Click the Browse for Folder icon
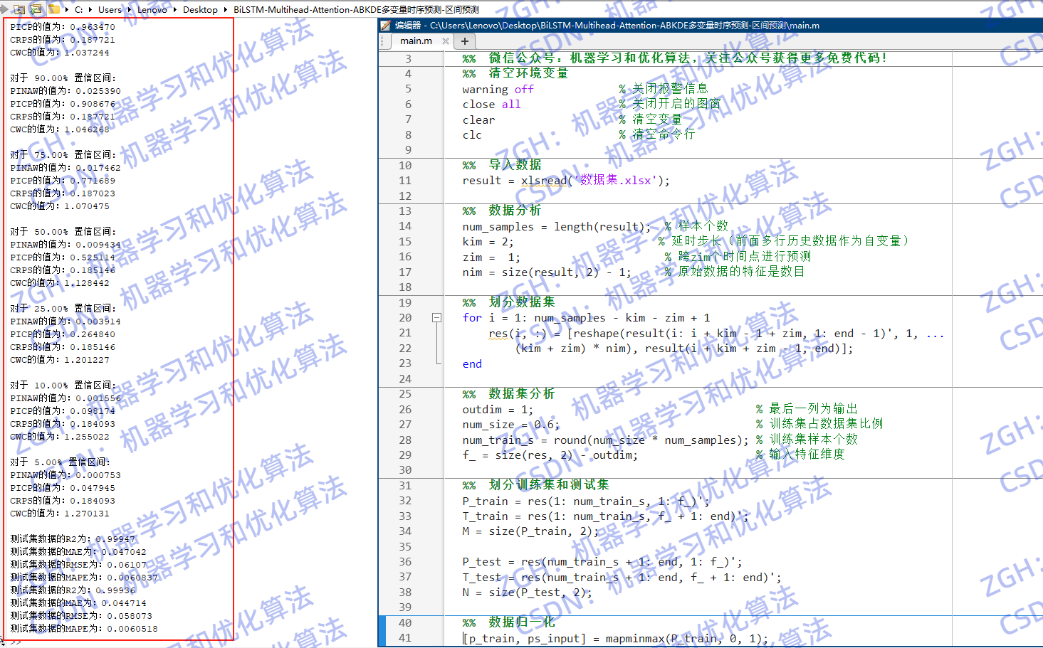 click(36, 10)
